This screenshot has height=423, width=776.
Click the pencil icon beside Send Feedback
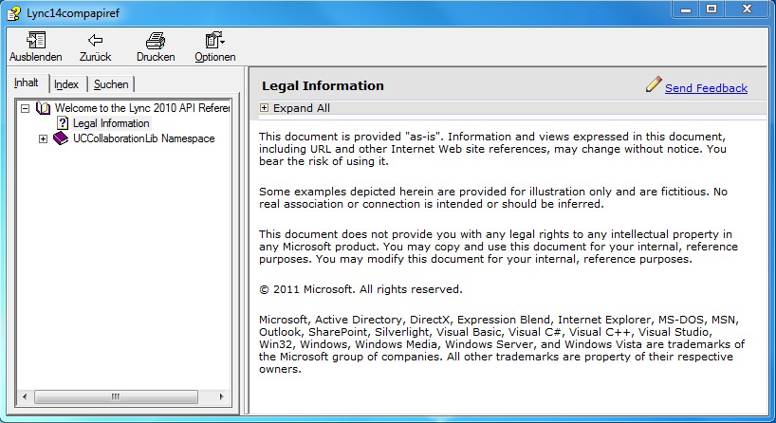pyautogui.click(x=654, y=84)
